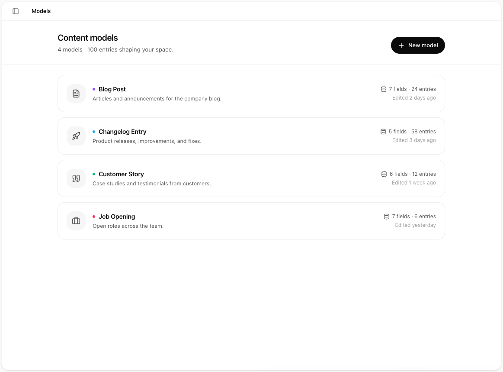Click 'Case studies and testimonials from customers.' description
The height and width of the screenshot is (372, 503).
(x=152, y=184)
